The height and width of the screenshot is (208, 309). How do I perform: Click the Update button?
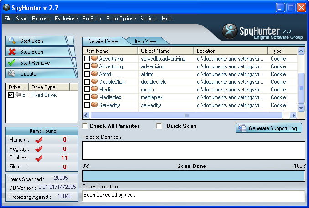pyautogui.click(x=40, y=74)
